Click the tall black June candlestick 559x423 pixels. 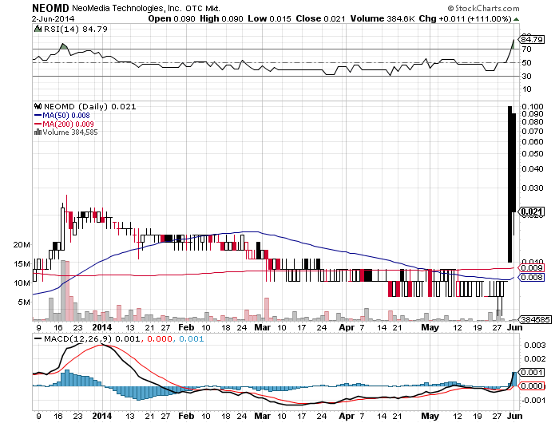pos(510,184)
